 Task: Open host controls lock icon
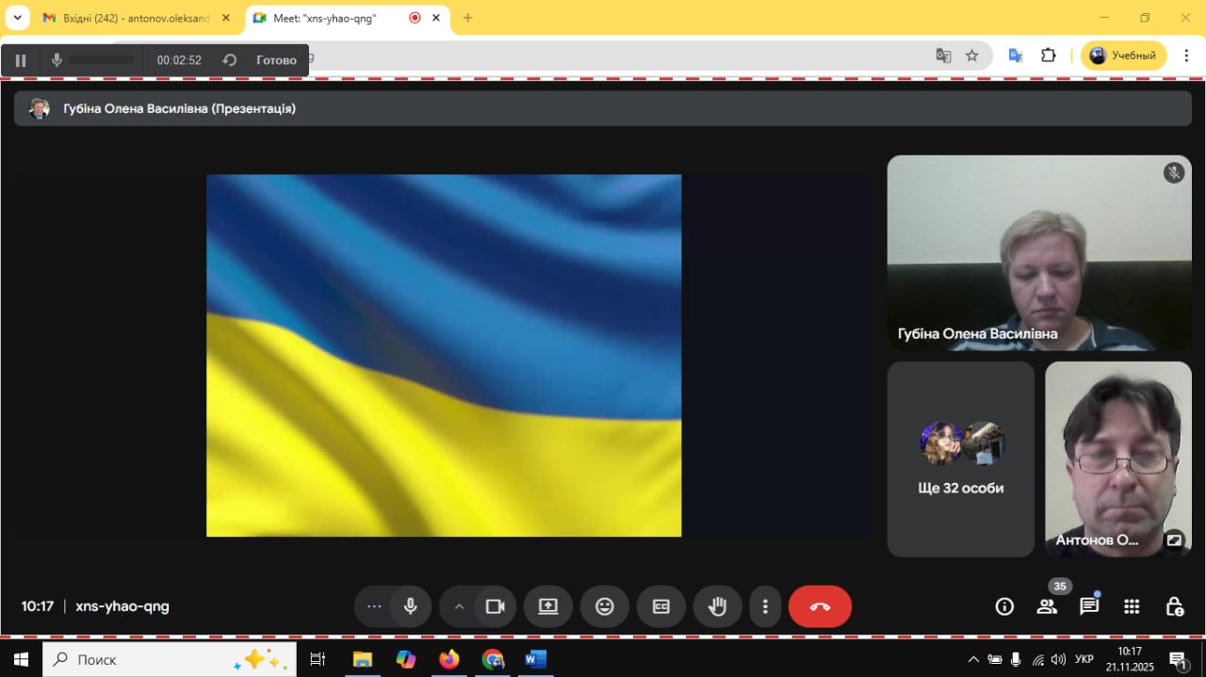(x=1174, y=606)
